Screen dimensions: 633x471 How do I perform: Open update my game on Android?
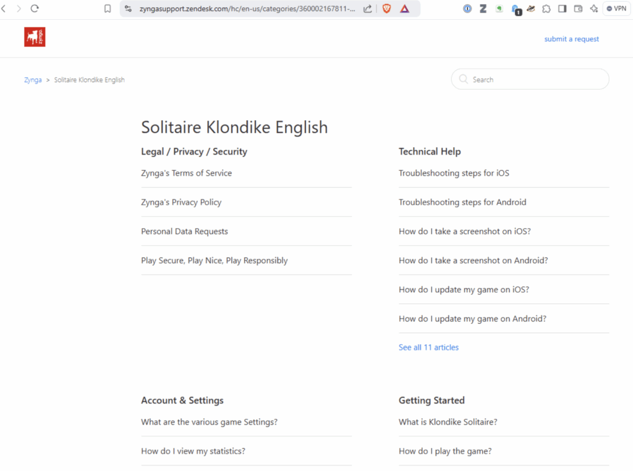[472, 319]
